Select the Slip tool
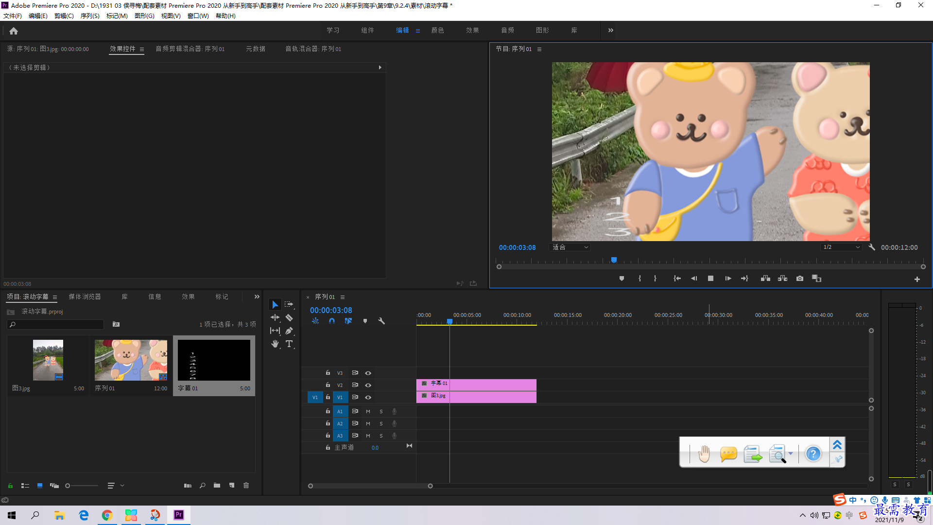Screen dimensions: 933x525 pos(275,331)
